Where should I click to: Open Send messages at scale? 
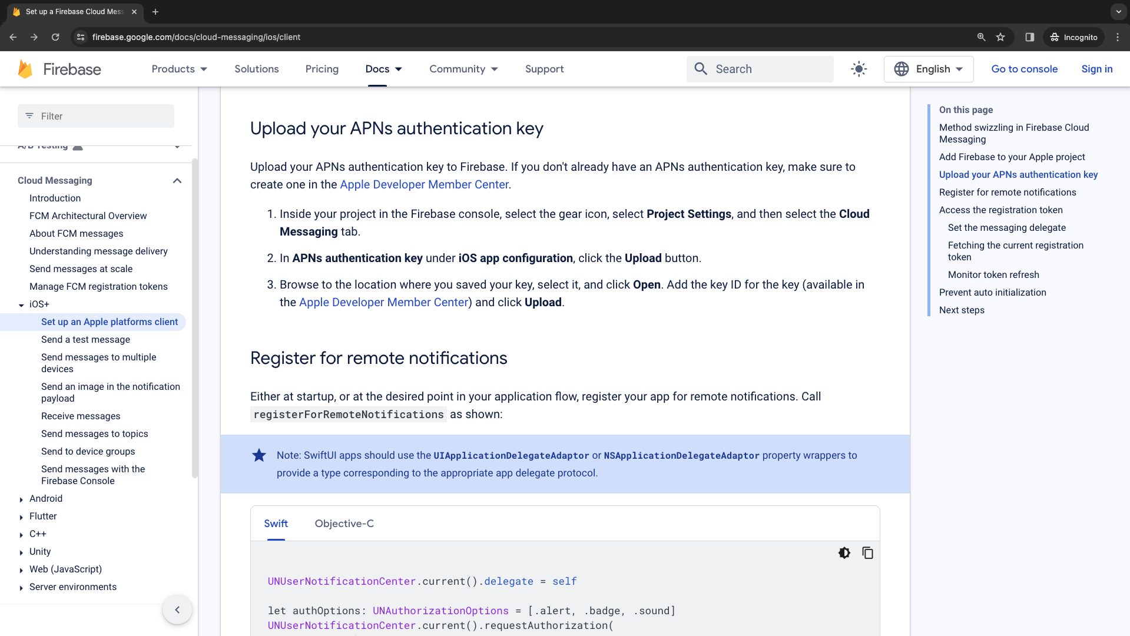[x=81, y=269]
